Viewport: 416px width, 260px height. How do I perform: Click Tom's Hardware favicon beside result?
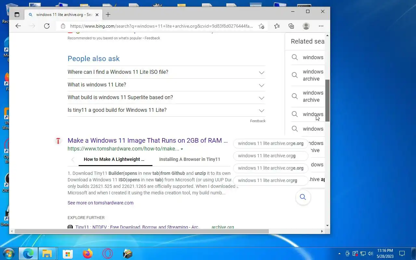58,141
